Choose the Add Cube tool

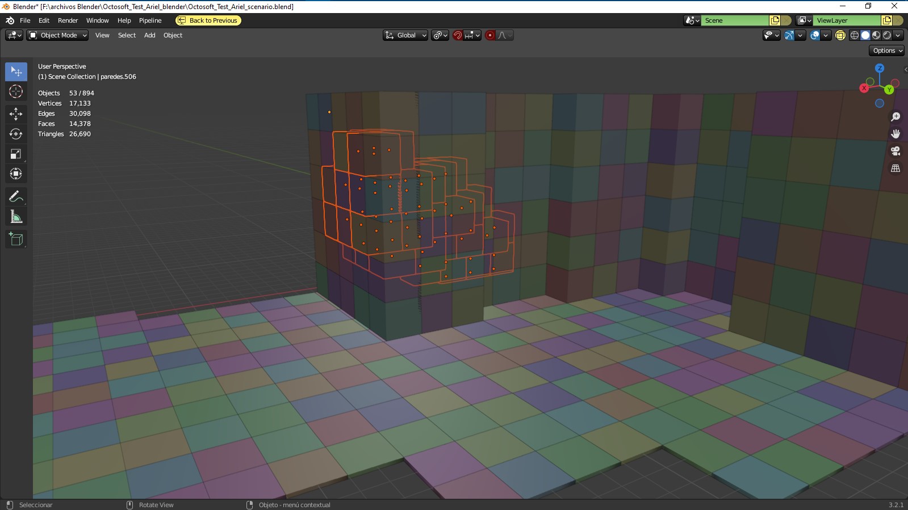point(16,239)
